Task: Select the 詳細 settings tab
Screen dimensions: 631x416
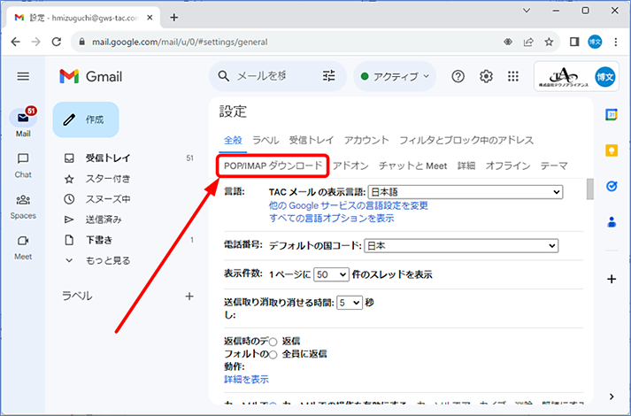Action: pyautogui.click(x=466, y=166)
